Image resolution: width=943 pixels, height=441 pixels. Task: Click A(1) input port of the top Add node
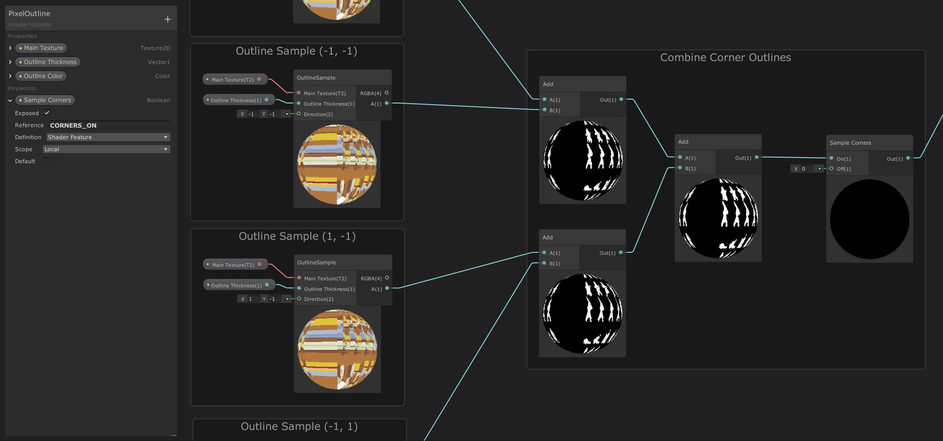click(x=545, y=100)
